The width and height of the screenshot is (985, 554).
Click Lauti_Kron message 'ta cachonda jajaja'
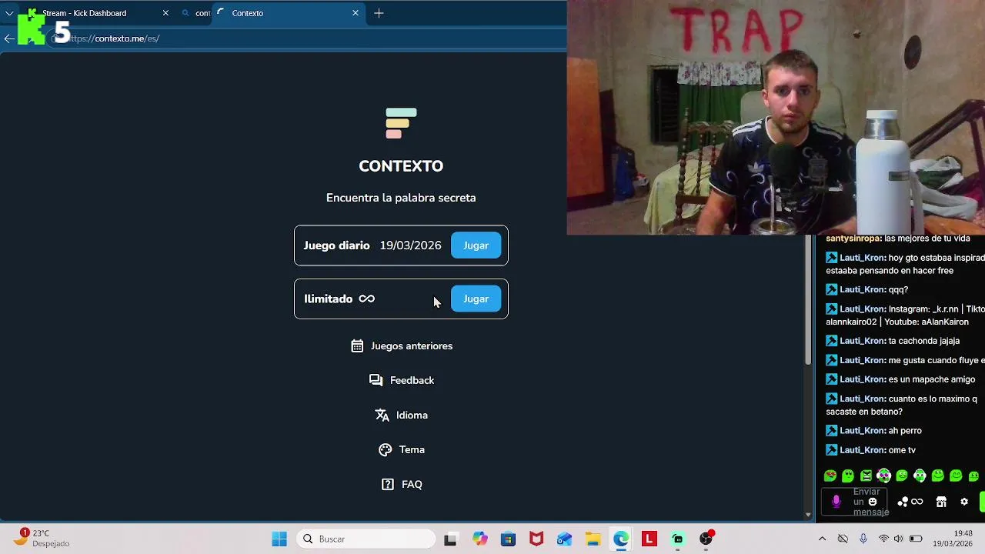[x=924, y=341]
